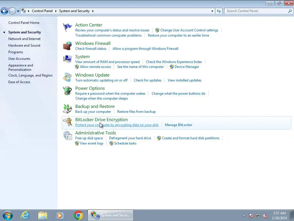Expand the address bar history dropdown

pyautogui.click(x=212, y=11)
